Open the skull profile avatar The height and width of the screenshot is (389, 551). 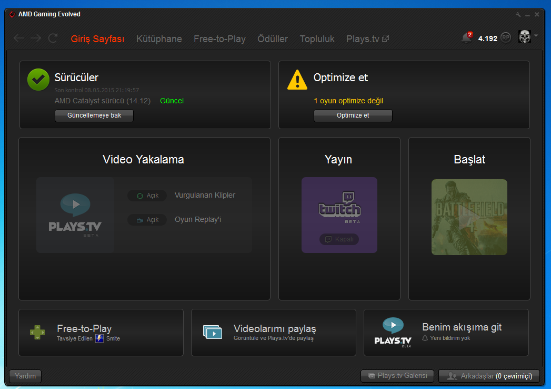point(525,36)
